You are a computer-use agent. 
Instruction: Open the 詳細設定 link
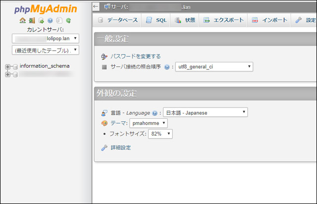point(120,148)
